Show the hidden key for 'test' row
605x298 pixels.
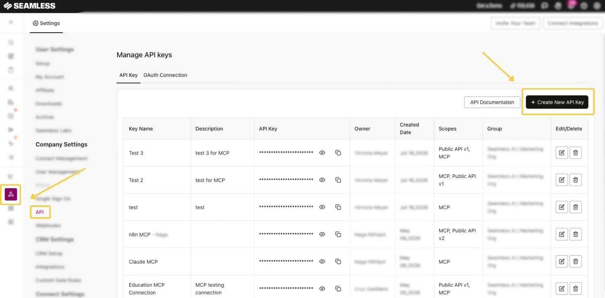pos(322,207)
